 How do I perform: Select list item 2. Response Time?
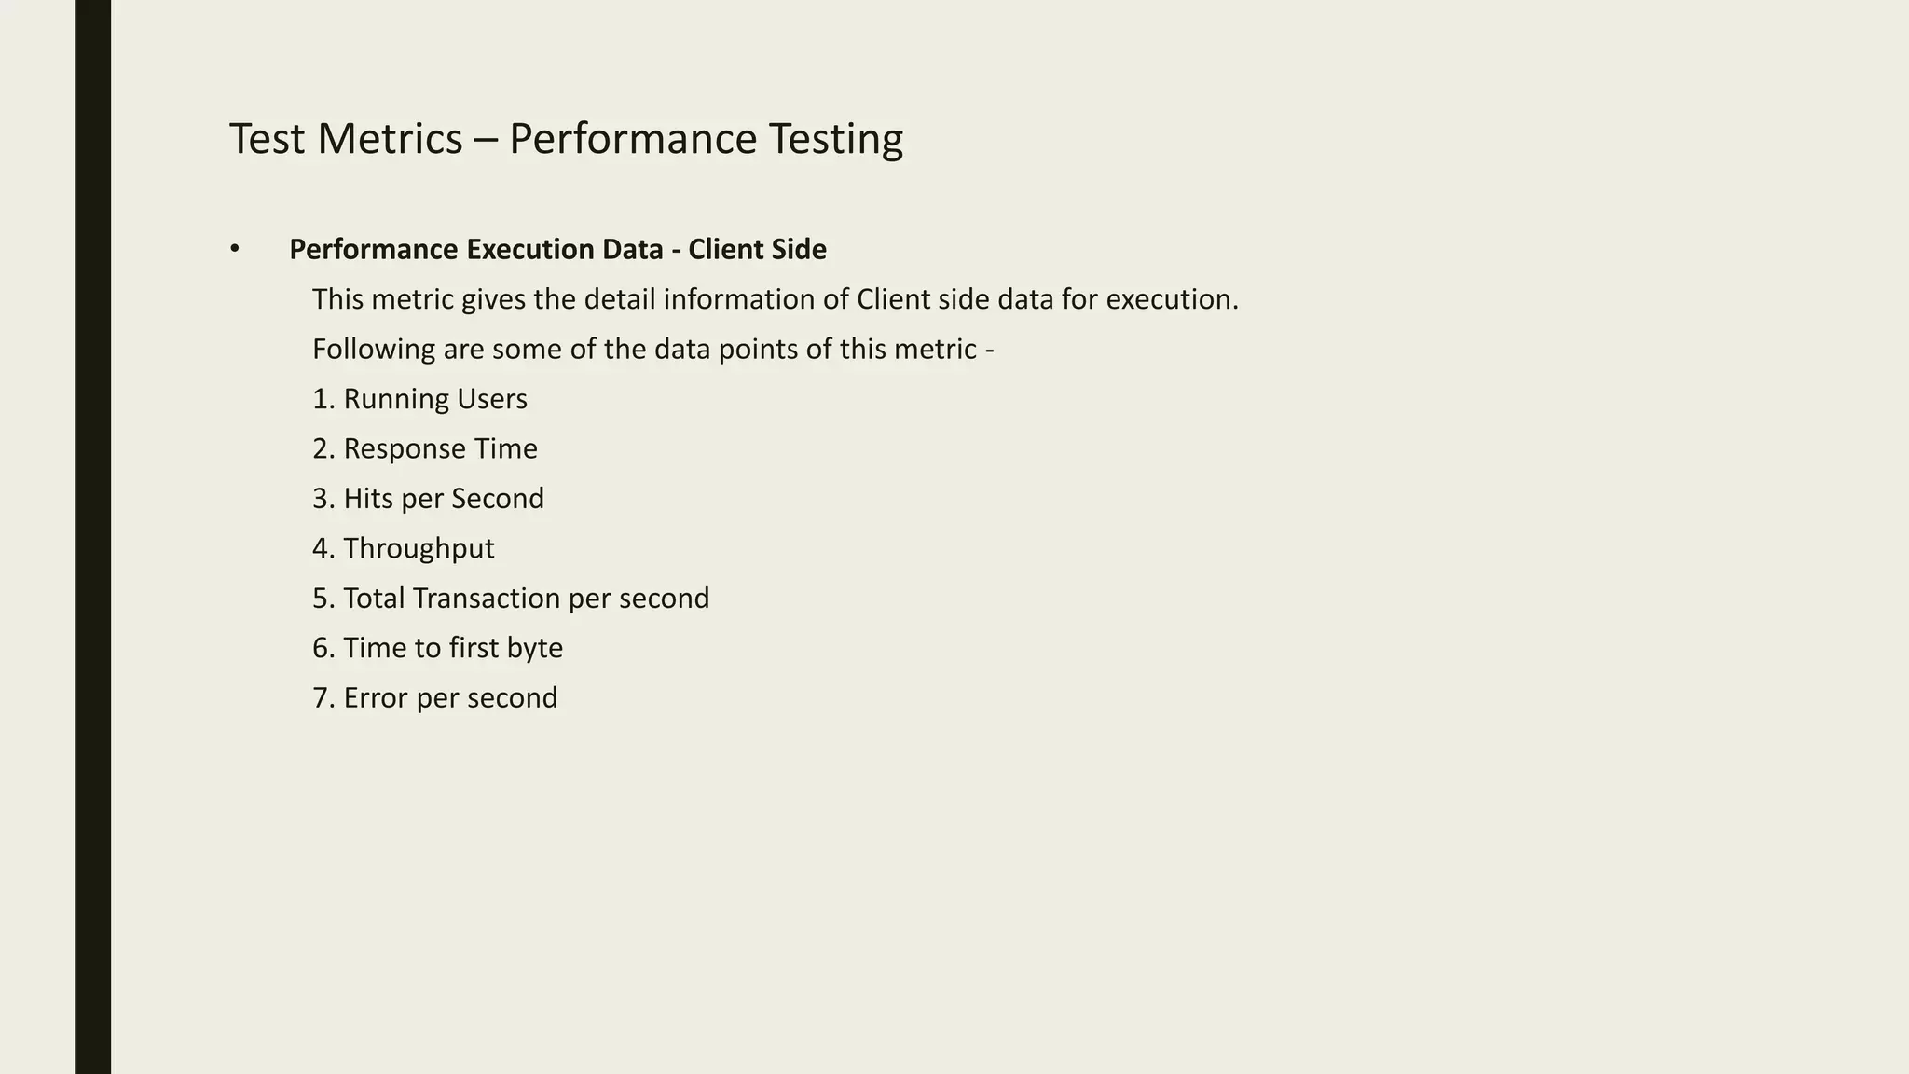(x=425, y=448)
